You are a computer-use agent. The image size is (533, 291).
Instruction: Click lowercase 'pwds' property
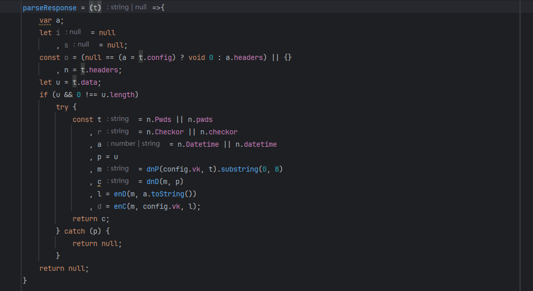204,119
